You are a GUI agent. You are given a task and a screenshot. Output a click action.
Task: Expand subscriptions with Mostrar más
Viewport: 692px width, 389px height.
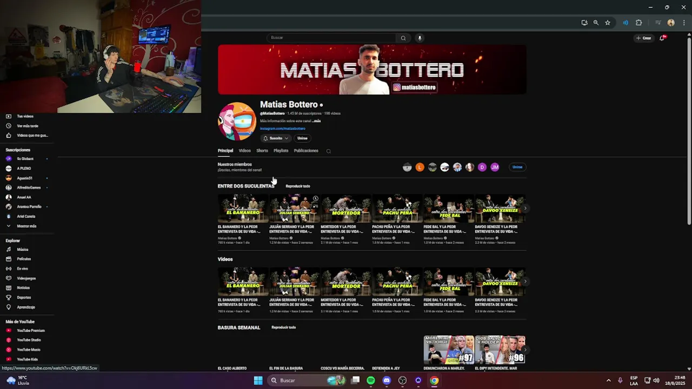(x=27, y=226)
